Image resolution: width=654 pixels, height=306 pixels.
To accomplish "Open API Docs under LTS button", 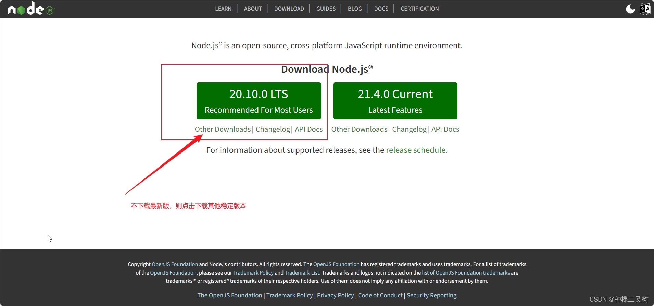I will pyautogui.click(x=309, y=129).
